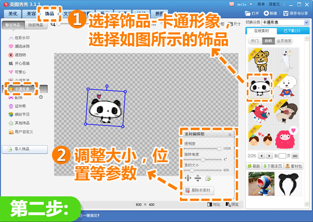The image size is (313, 222).
Task: Click 保存与分享 disk icon button
Action: (x=286, y=14)
